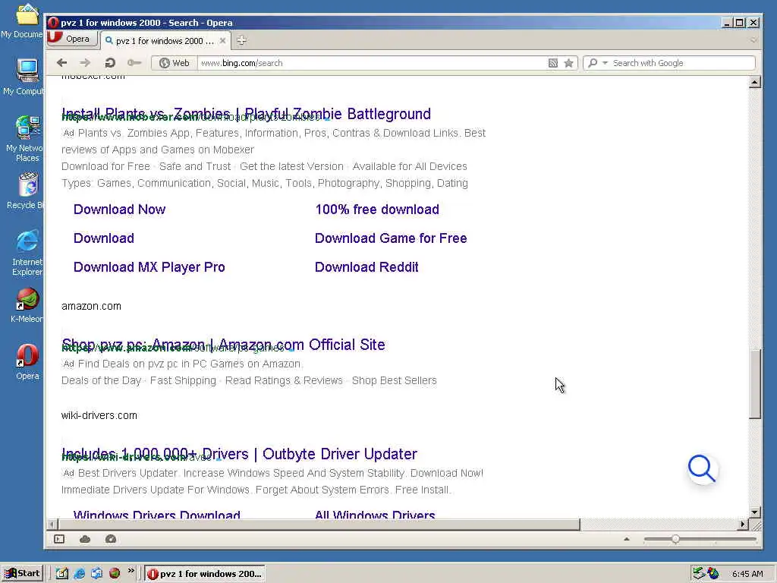Click horizontal scrollbar right arrow

[743, 524]
